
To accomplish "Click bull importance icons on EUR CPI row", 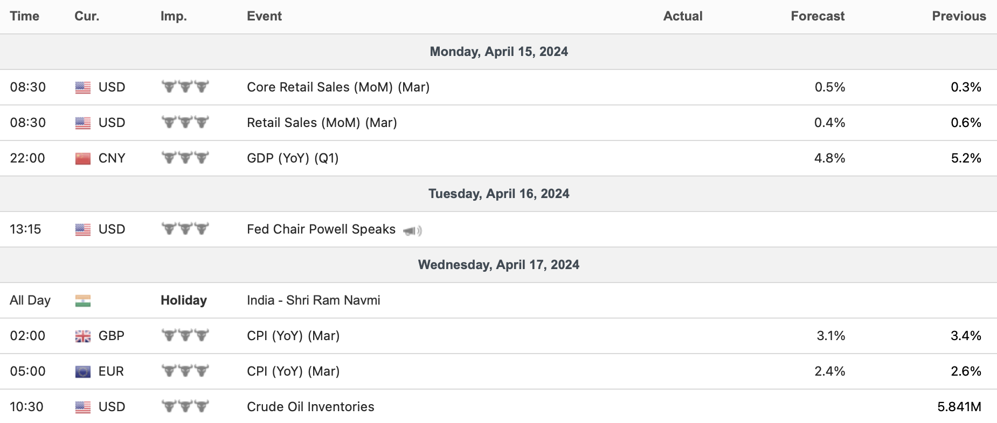I will click(x=185, y=371).
